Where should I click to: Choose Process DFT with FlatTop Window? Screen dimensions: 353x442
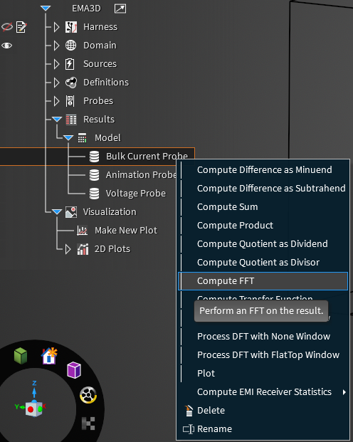click(x=265, y=355)
